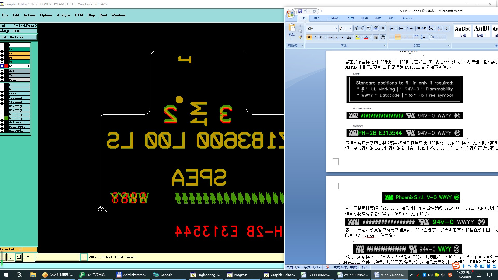Toggle checkbox for layer 'rout'

pos(2,80)
